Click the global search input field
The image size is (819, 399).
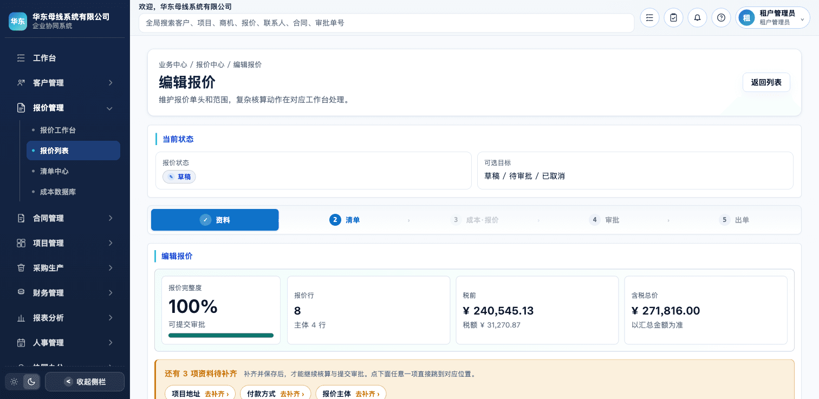(x=386, y=23)
